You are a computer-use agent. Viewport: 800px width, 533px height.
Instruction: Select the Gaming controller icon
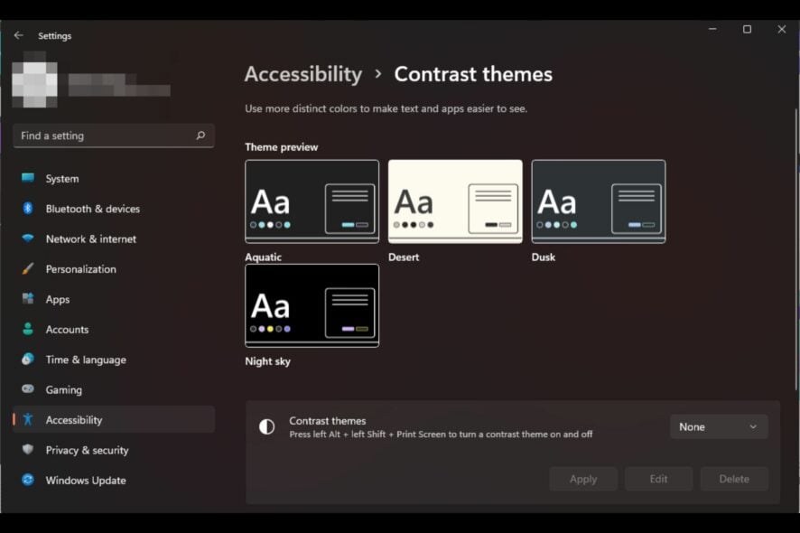pos(28,389)
